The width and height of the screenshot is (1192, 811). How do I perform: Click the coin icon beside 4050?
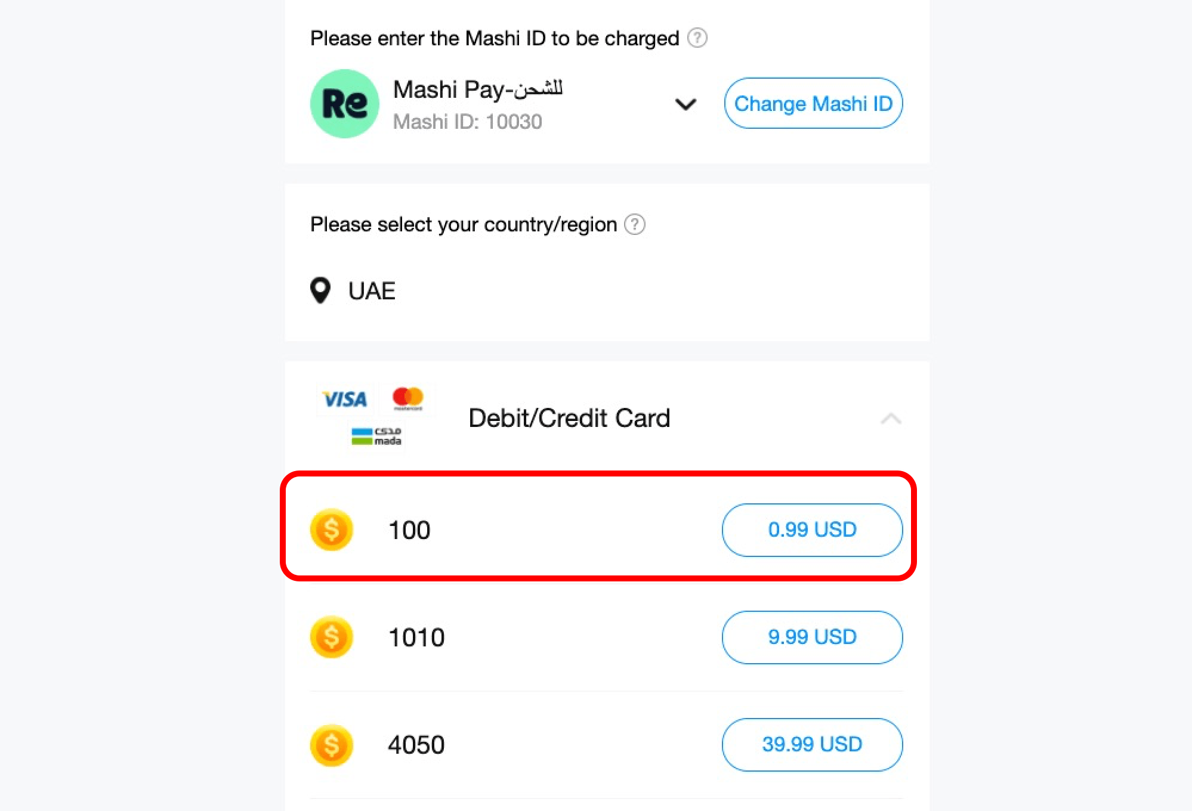click(x=332, y=745)
